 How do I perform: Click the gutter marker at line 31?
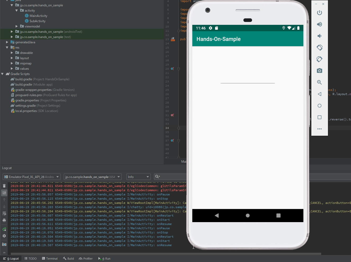[x=172, y=115]
